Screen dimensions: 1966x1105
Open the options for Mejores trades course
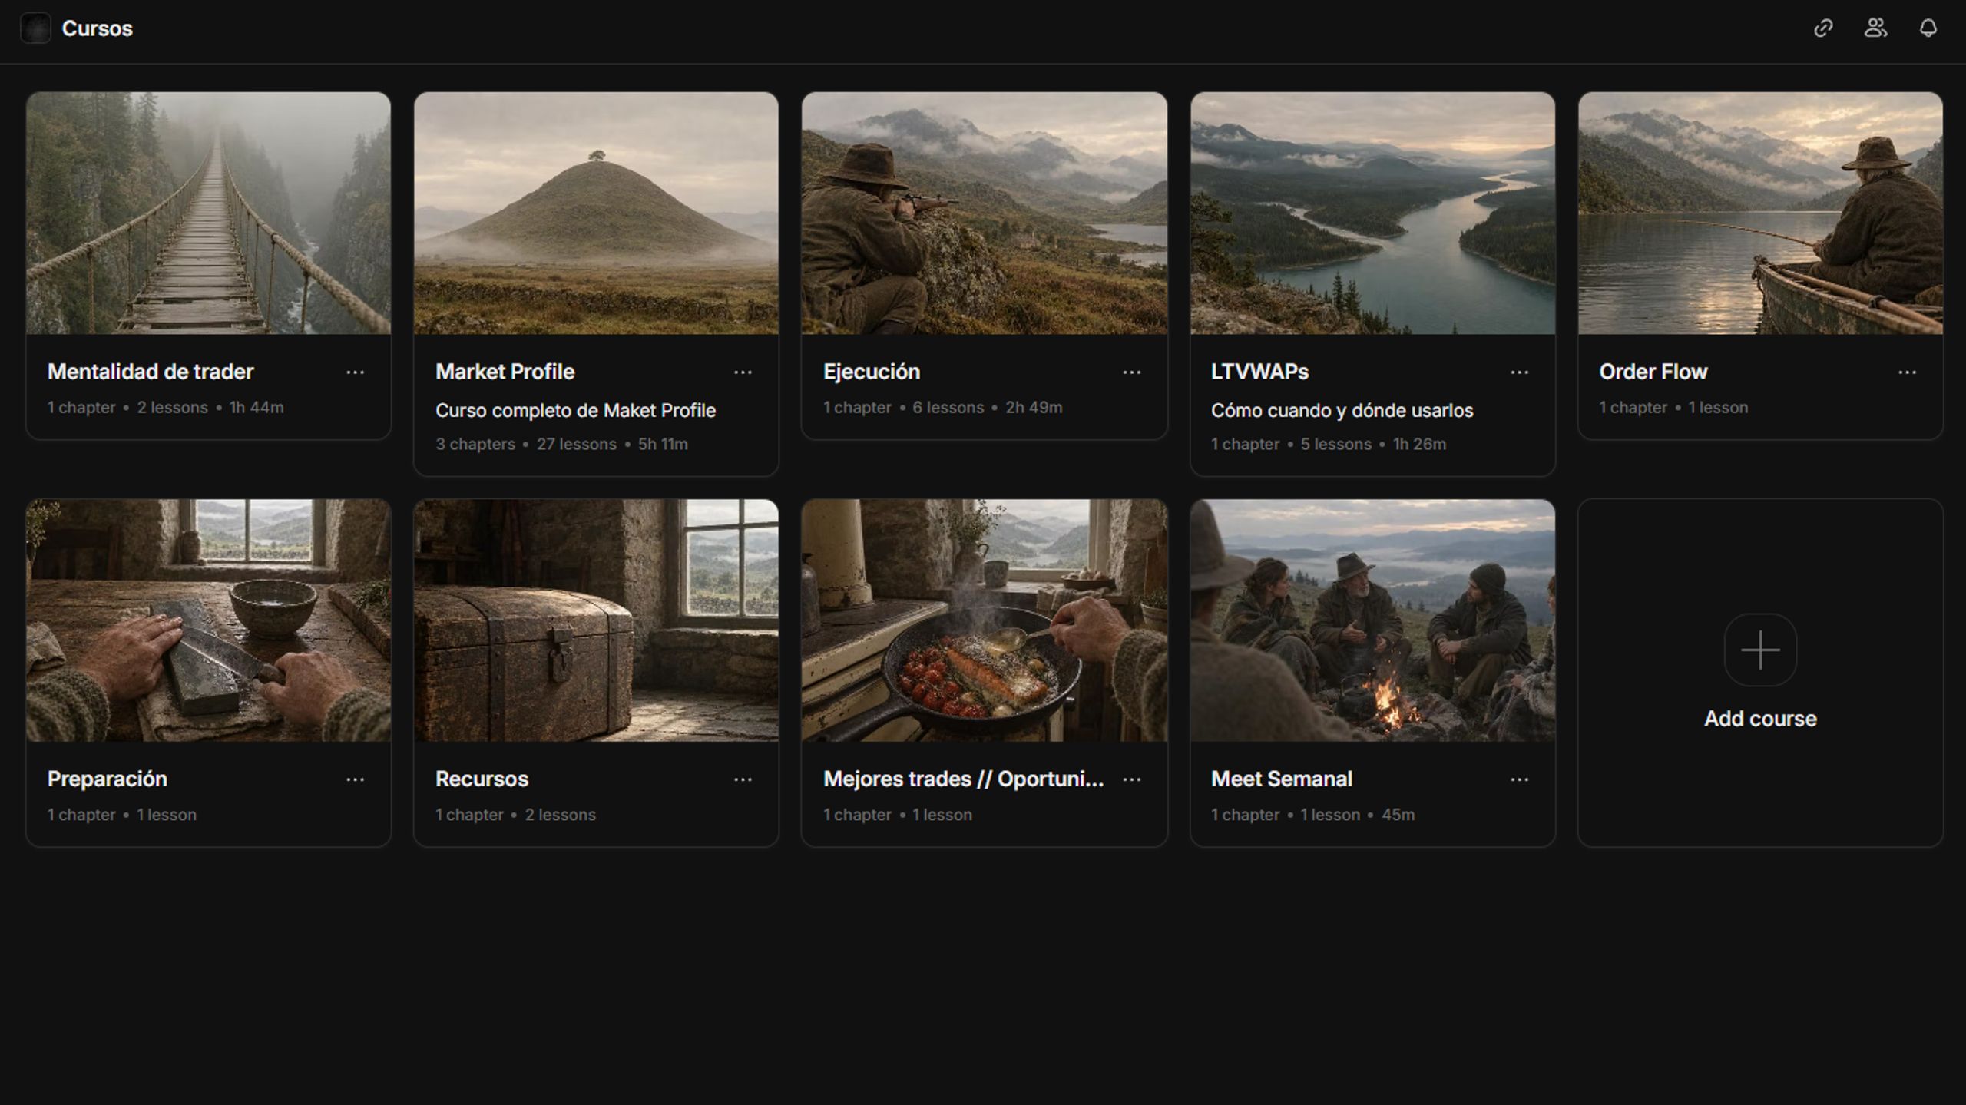pos(1131,779)
